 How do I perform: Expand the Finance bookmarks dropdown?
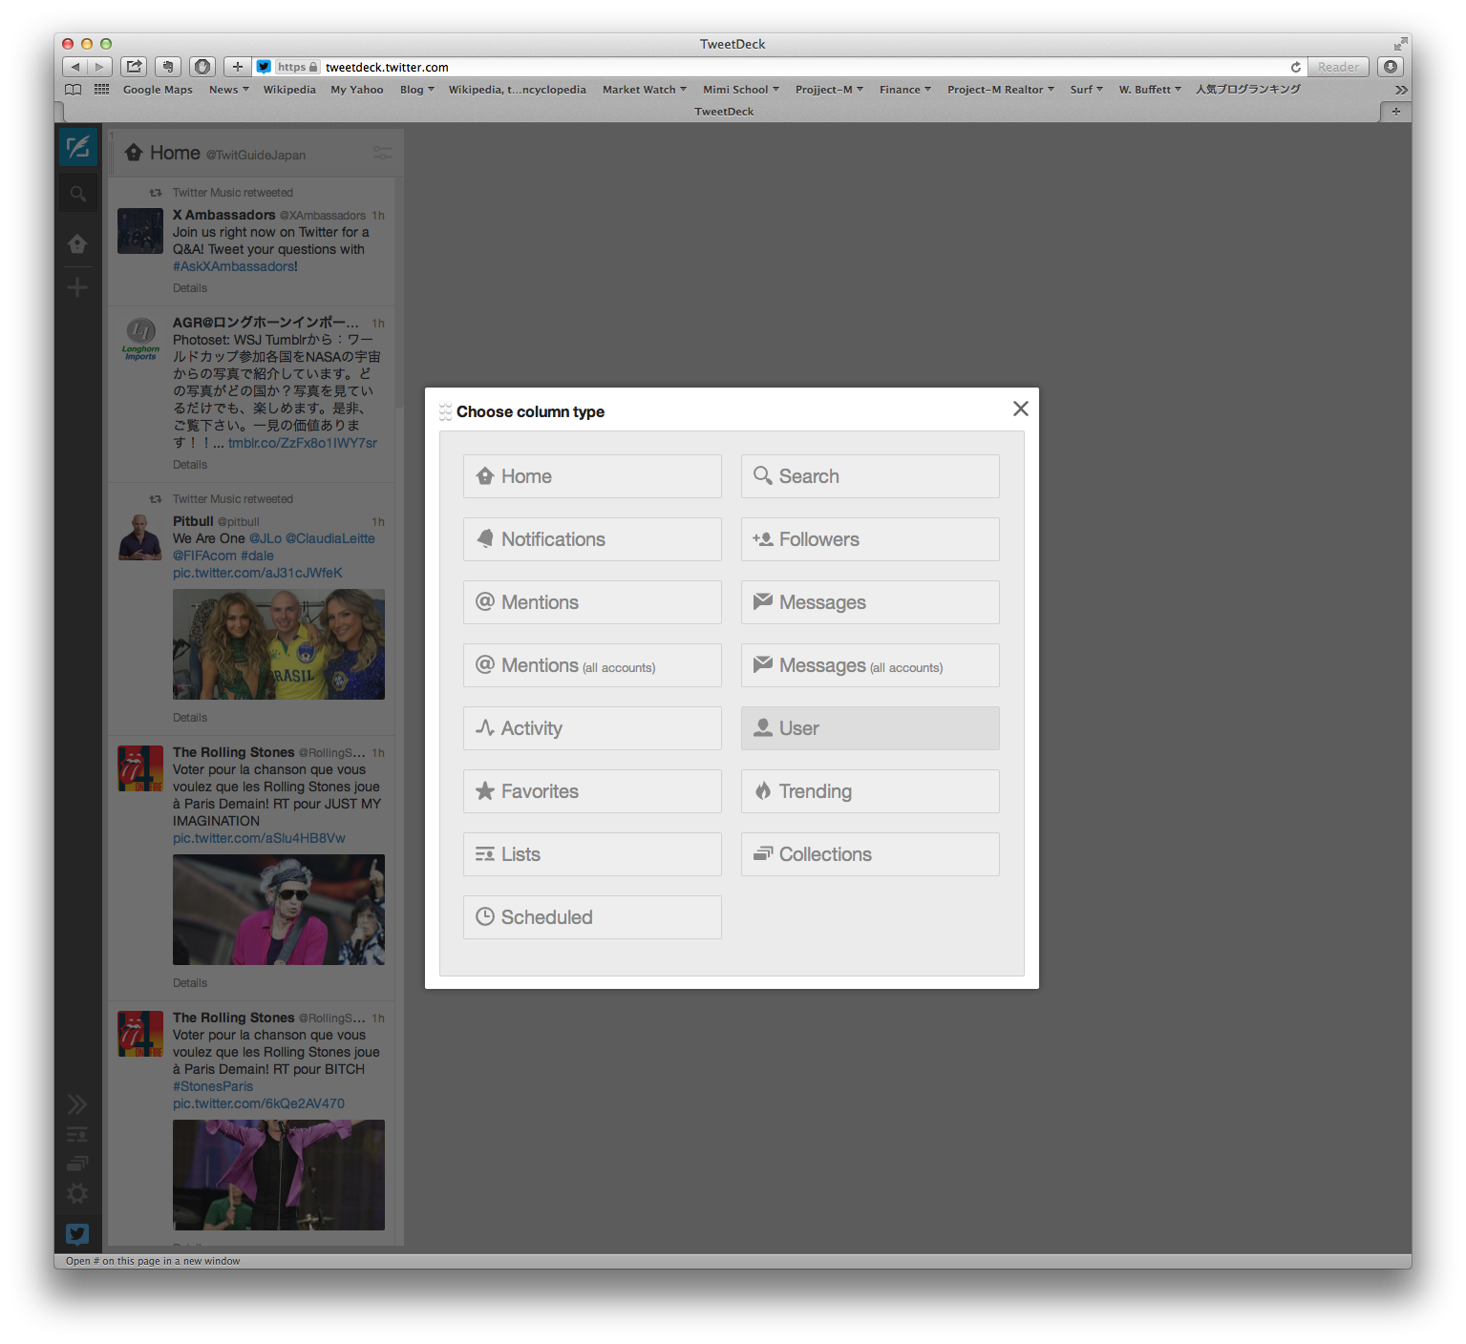tap(905, 90)
